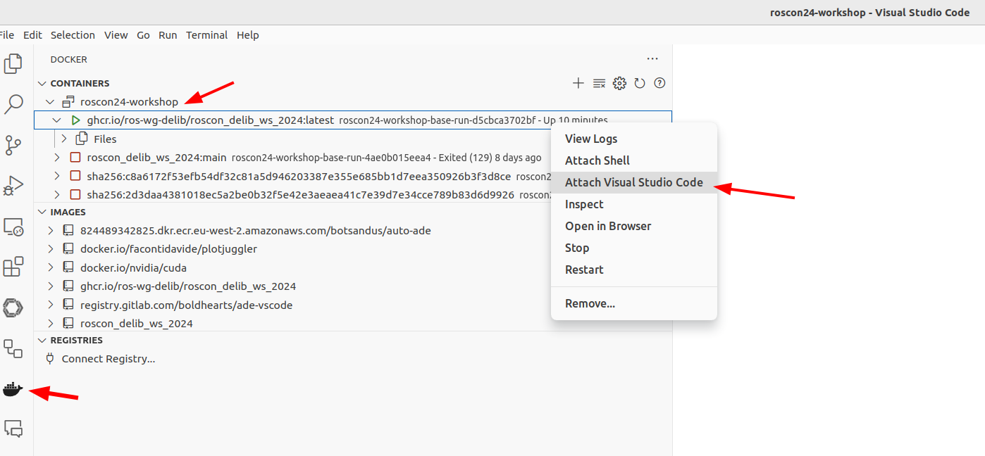Open the Search view in activity bar
The image size is (985, 456).
click(13, 105)
